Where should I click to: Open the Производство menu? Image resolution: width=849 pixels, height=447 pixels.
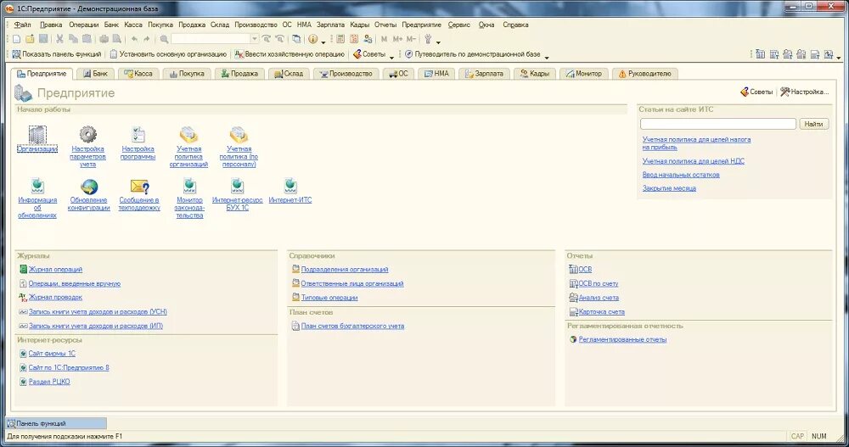click(x=256, y=25)
